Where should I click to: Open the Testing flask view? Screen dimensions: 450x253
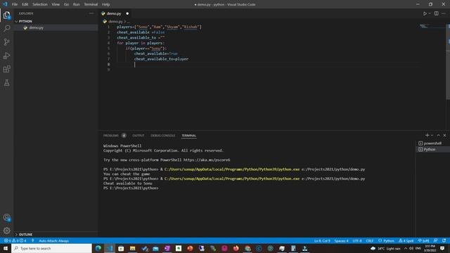point(6,83)
